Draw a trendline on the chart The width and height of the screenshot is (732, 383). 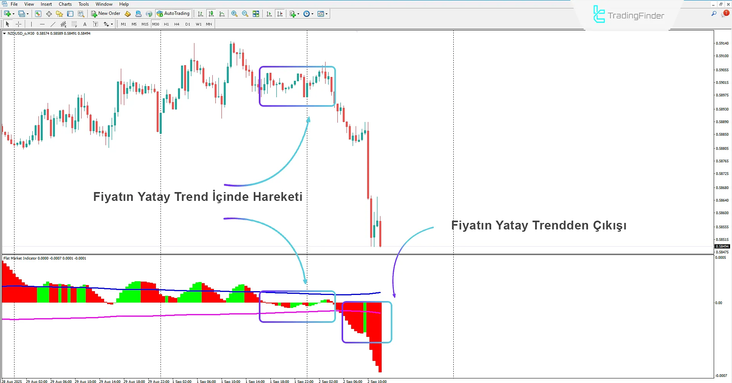click(53, 24)
